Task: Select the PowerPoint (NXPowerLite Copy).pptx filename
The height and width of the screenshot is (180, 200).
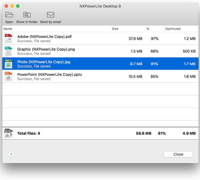Action: click(50, 74)
